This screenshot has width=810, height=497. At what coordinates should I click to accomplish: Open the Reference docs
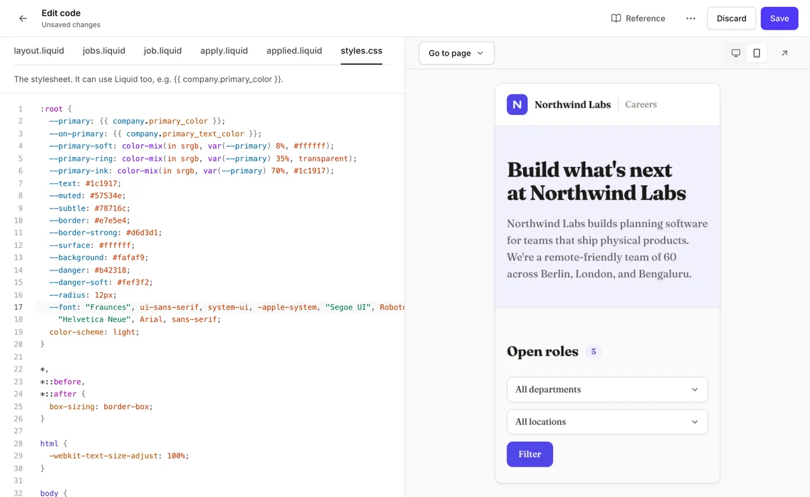click(x=638, y=18)
